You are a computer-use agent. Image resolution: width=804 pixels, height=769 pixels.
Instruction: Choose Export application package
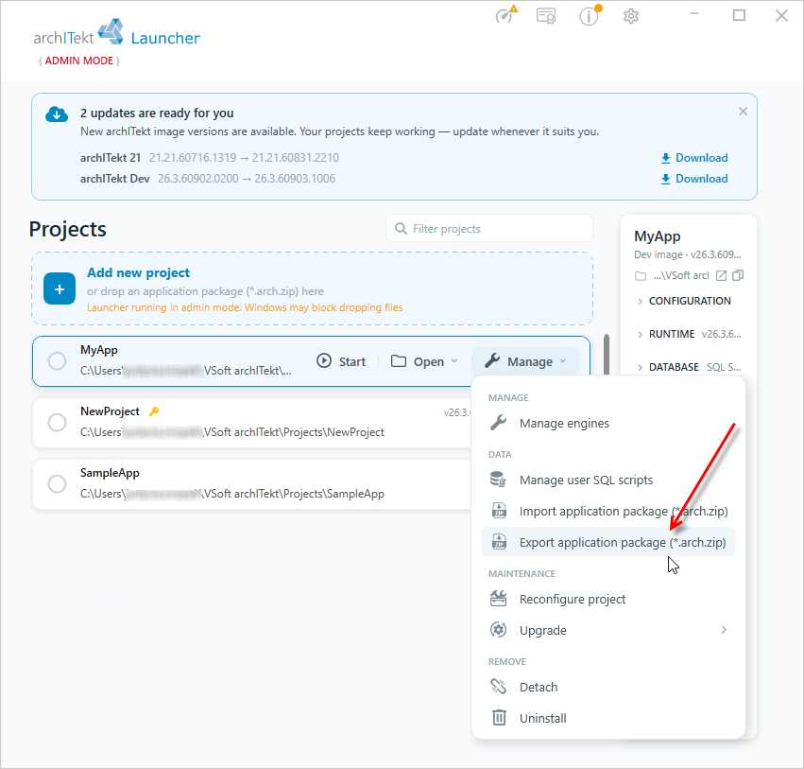point(608,542)
